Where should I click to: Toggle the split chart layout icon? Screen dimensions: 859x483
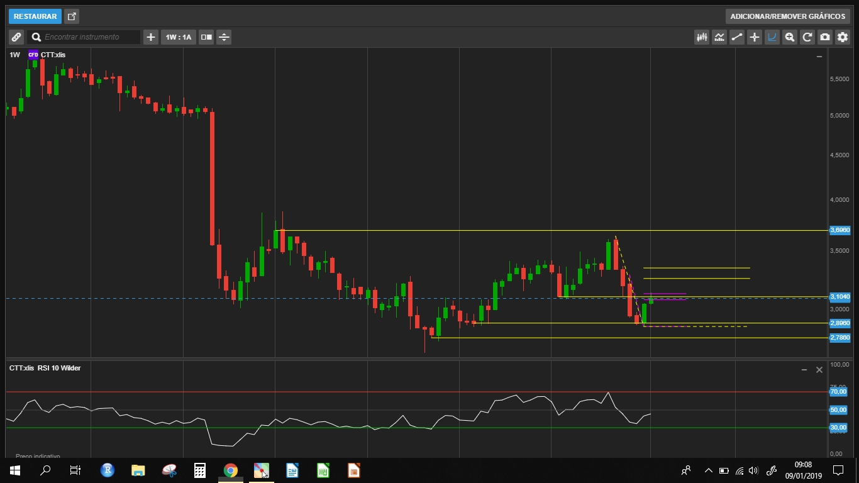pyautogui.click(x=206, y=37)
